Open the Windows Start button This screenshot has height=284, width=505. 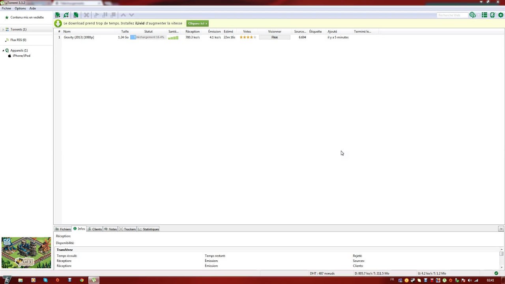coord(7,280)
